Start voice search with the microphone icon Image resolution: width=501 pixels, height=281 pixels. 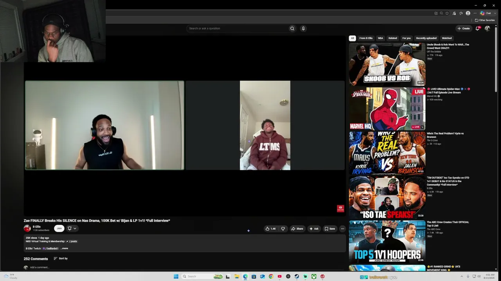(x=303, y=28)
